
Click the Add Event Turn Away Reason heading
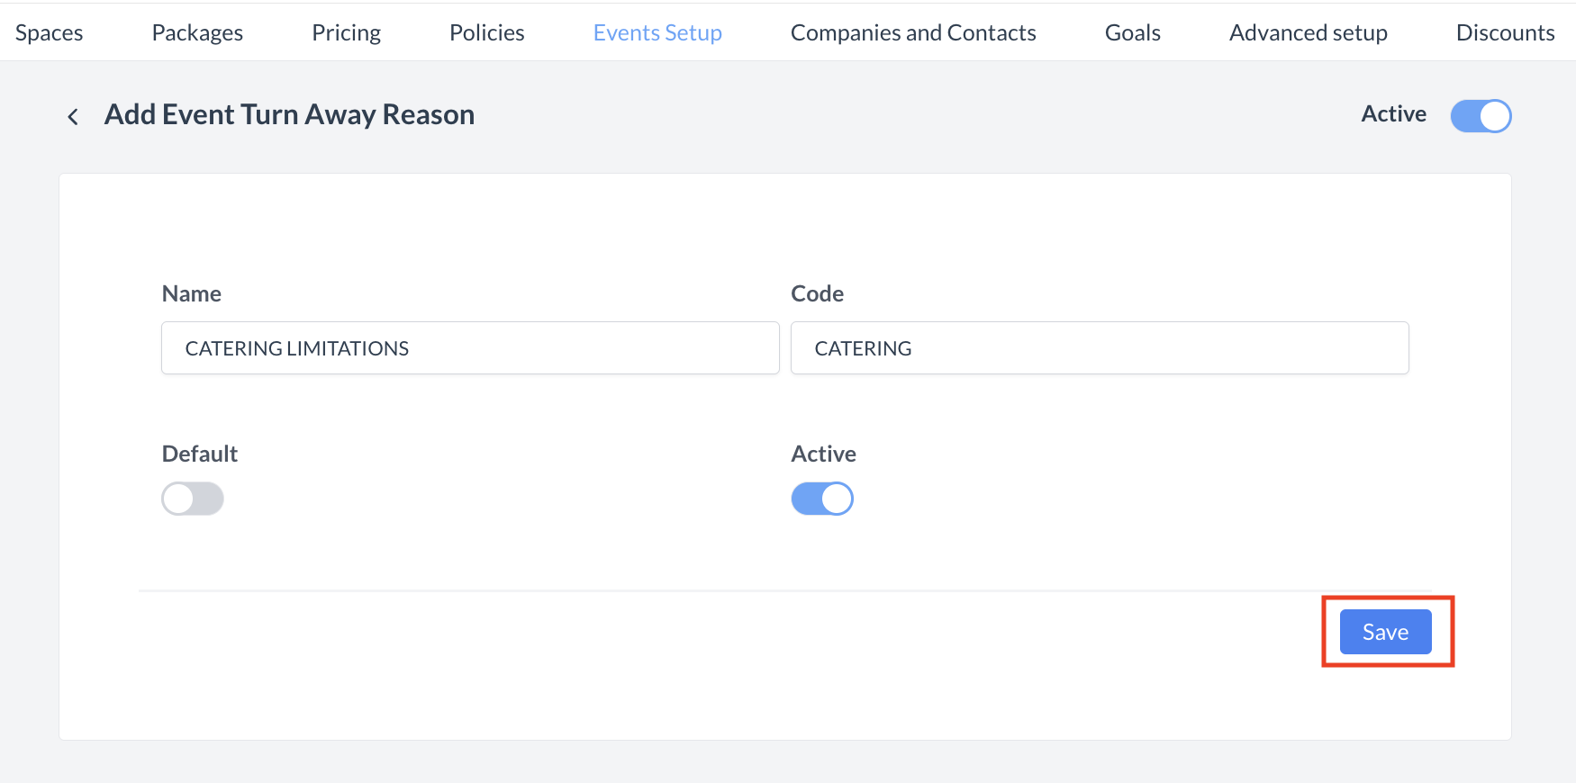(289, 115)
